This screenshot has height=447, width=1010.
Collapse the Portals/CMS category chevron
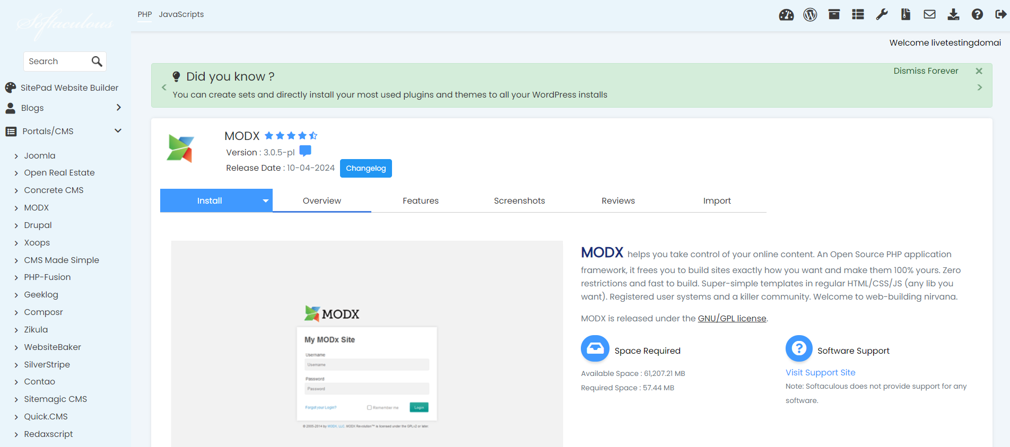(x=118, y=131)
